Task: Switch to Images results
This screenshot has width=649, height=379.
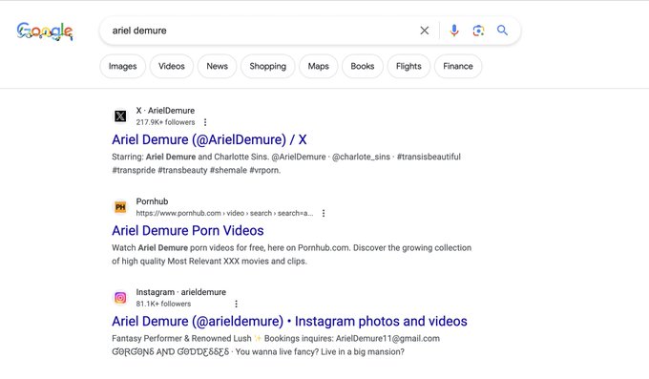Action: (122, 66)
